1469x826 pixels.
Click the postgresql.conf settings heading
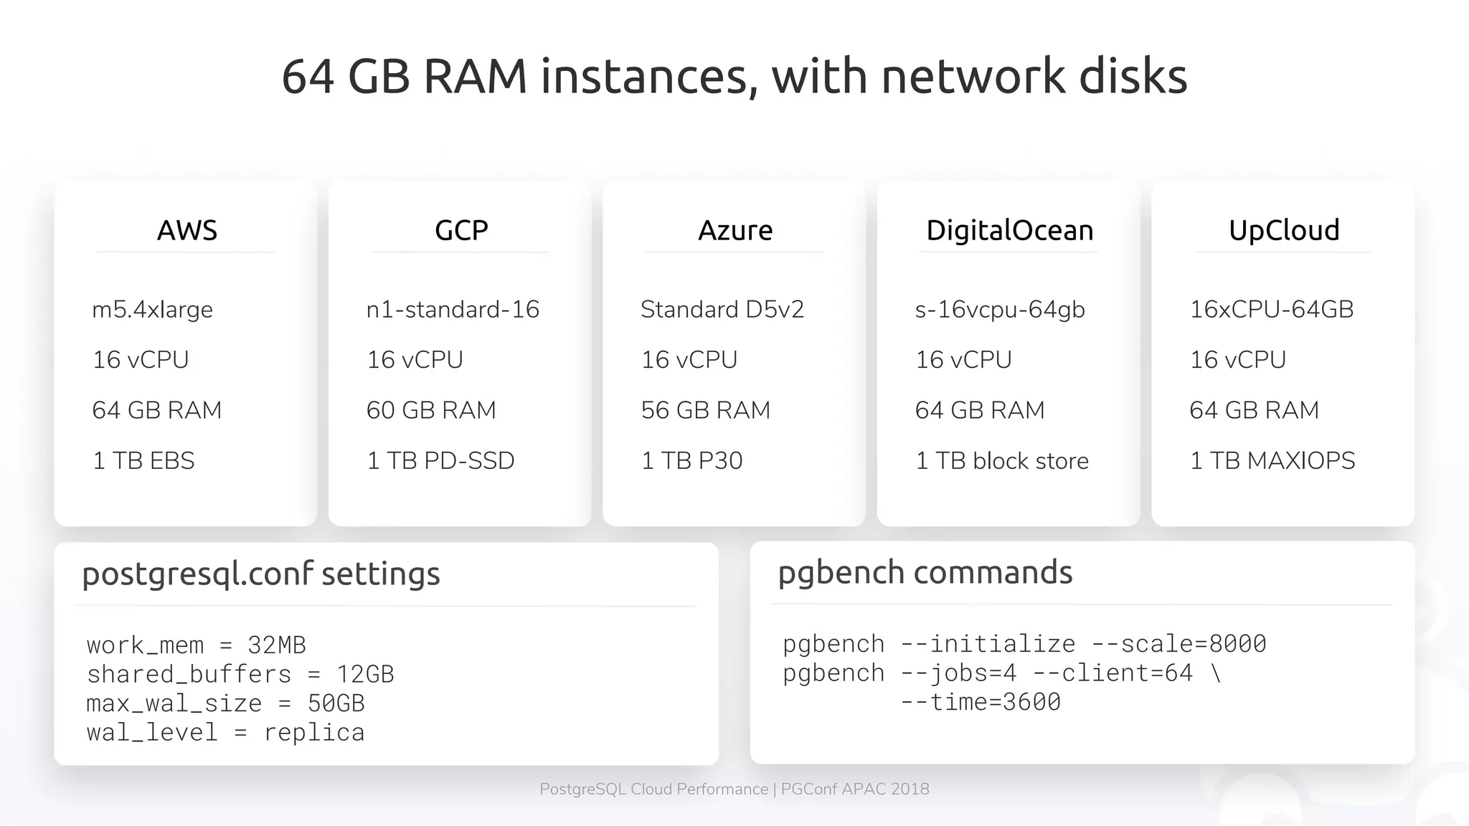(x=260, y=574)
